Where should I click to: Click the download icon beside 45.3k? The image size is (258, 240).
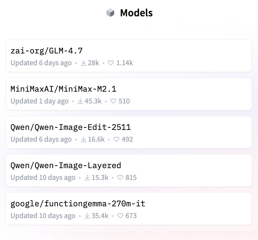pyautogui.click(x=80, y=101)
